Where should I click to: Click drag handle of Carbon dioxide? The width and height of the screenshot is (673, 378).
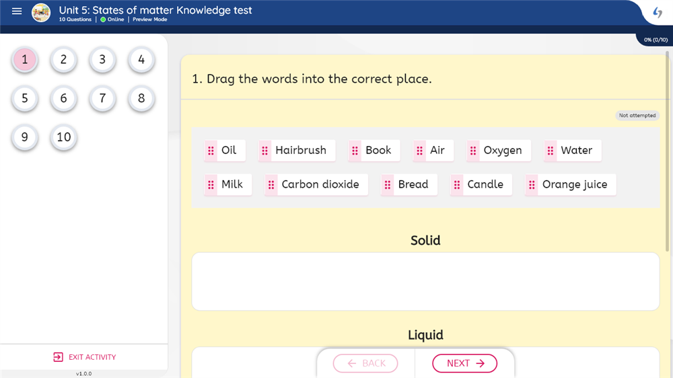click(271, 185)
